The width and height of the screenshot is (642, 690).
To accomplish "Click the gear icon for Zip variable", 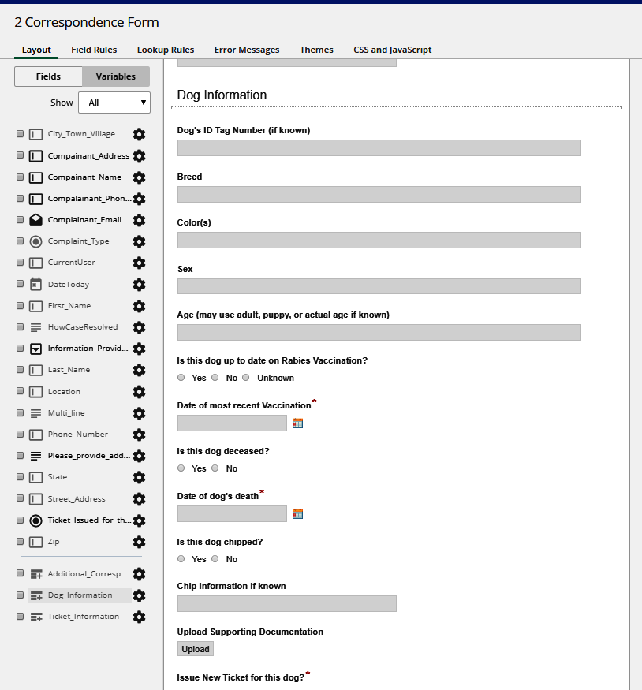I will tap(140, 542).
